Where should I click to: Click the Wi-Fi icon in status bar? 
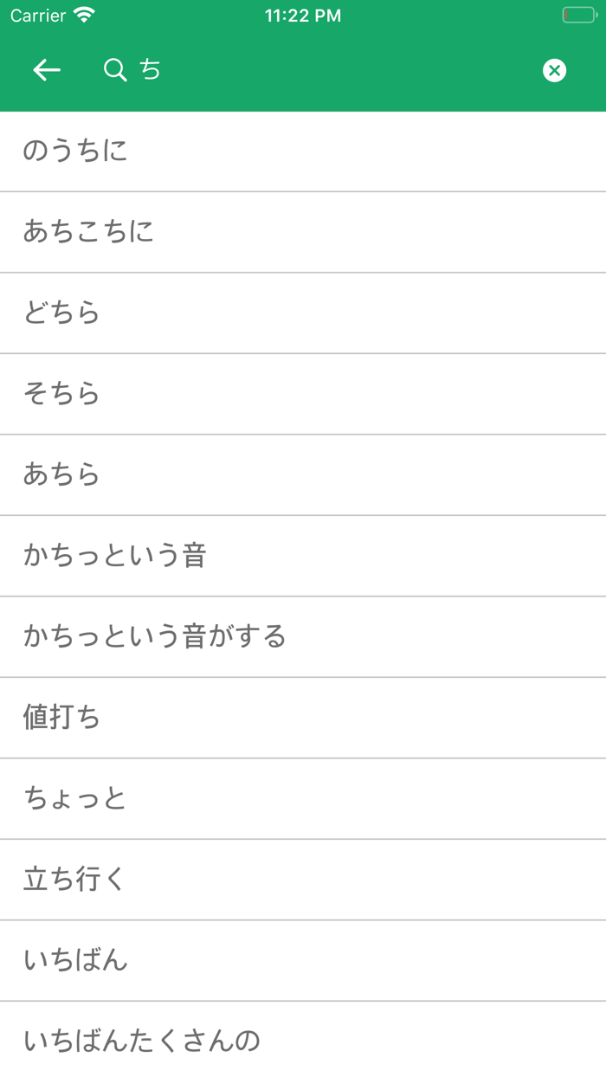tap(82, 15)
